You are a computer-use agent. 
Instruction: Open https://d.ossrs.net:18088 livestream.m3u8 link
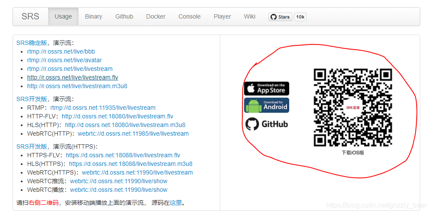(x=131, y=164)
